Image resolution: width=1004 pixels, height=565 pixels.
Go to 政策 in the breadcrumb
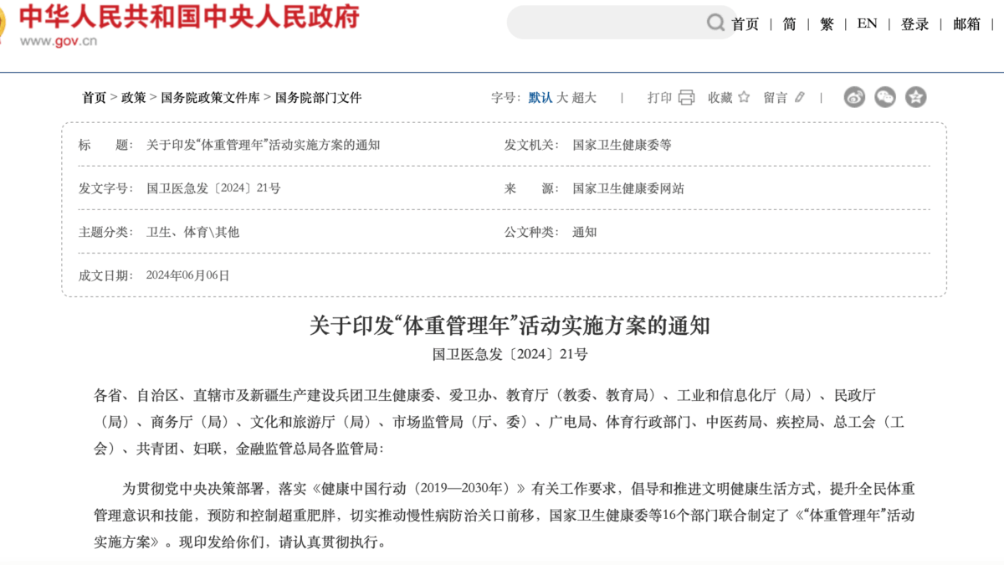tap(133, 98)
